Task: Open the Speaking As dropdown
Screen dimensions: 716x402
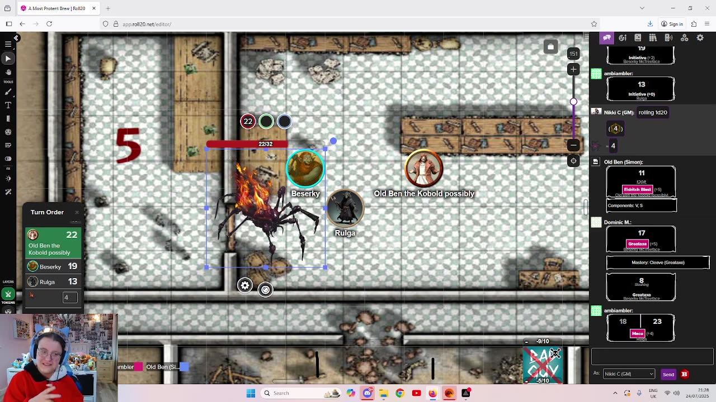Action: (x=629, y=374)
